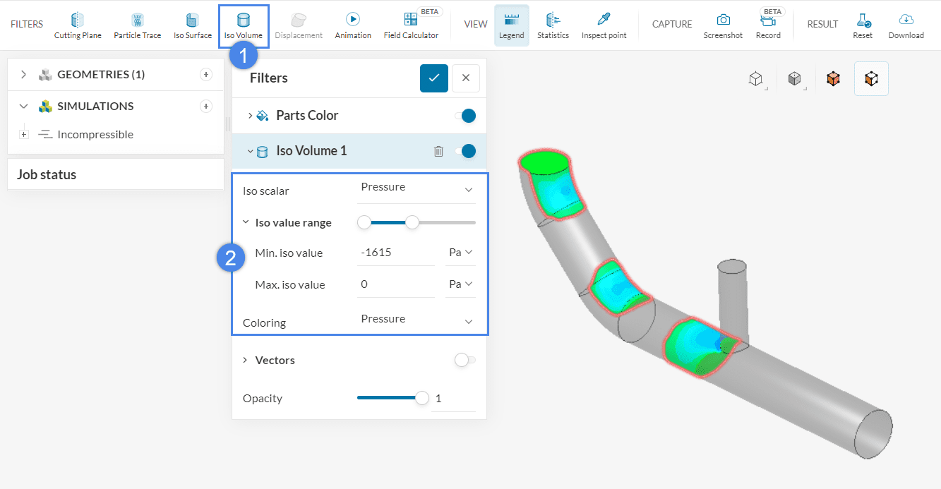This screenshot has height=489, width=941.
Task: Toggle the Legend view button
Action: pyautogui.click(x=511, y=25)
